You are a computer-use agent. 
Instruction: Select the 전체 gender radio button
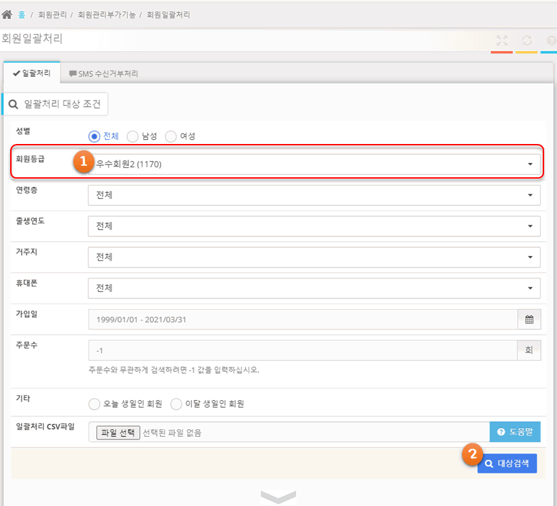pos(94,137)
